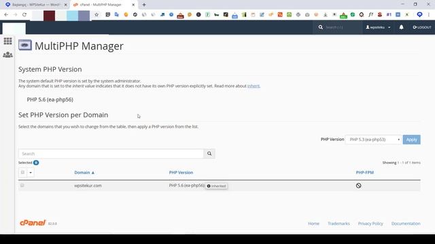Screen dimensions: 435x244
Task: Toggle the select-all domains checkbox
Action: 22,172
